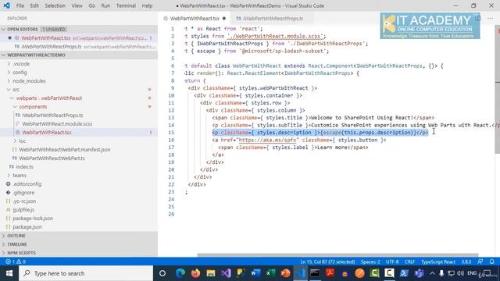
Task: Open File Explorer from the taskbar
Action: click(x=210, y=273)
